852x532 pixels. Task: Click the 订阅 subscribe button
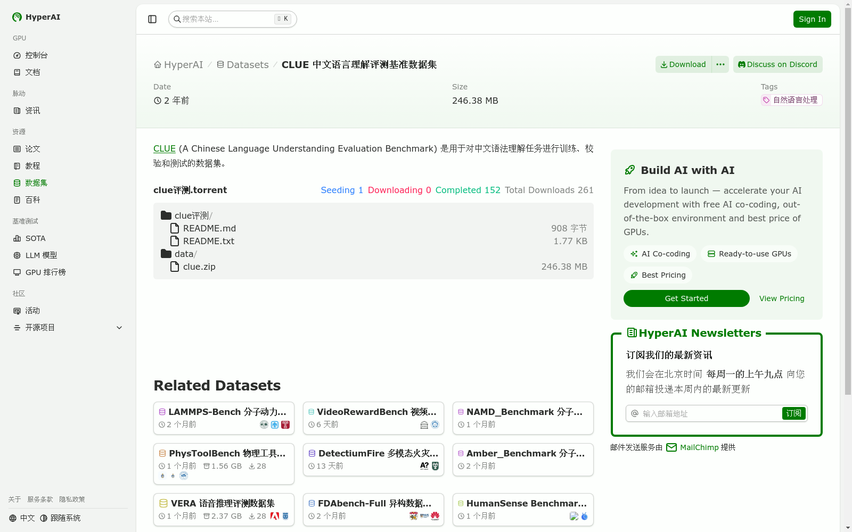(793, 413)
